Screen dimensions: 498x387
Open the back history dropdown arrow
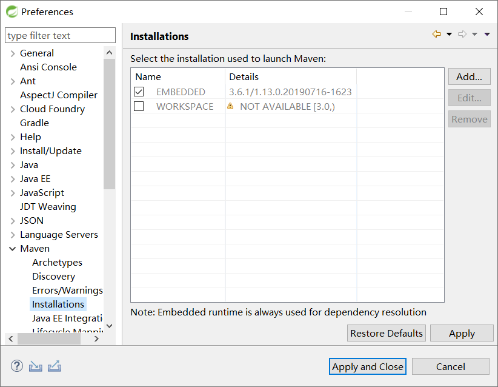[x=449, y=34]
